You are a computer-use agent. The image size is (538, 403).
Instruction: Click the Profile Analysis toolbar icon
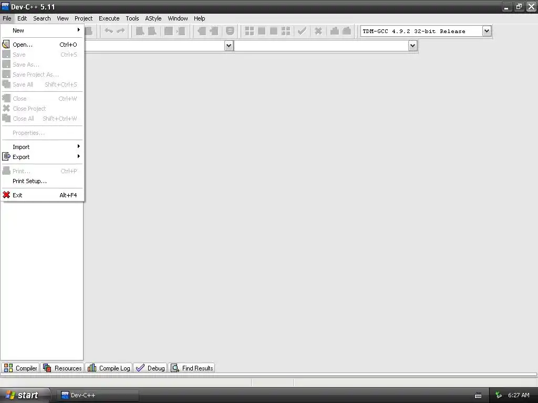coord(335,31)
